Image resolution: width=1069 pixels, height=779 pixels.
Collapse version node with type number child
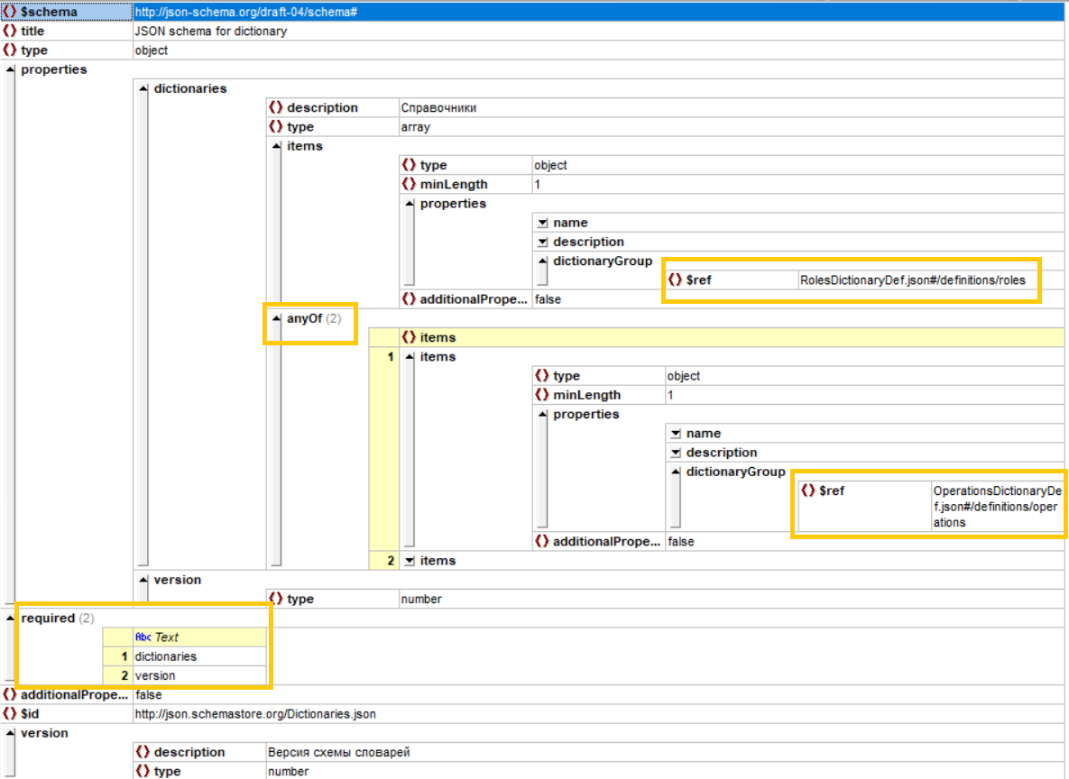[143, 580]
